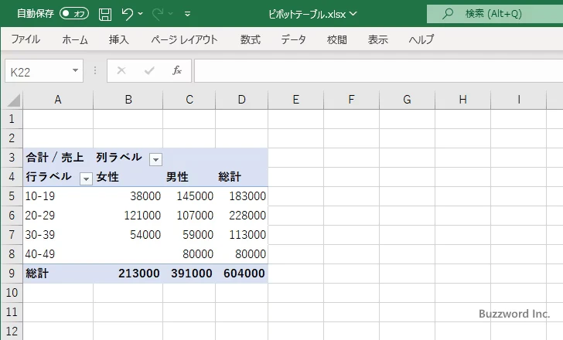Select row 9 header
563x340 pixels.
coord(12,274)
